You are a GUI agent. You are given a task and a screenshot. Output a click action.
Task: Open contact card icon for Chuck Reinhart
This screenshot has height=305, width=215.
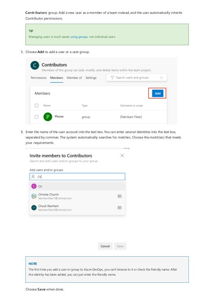point(120,208)
